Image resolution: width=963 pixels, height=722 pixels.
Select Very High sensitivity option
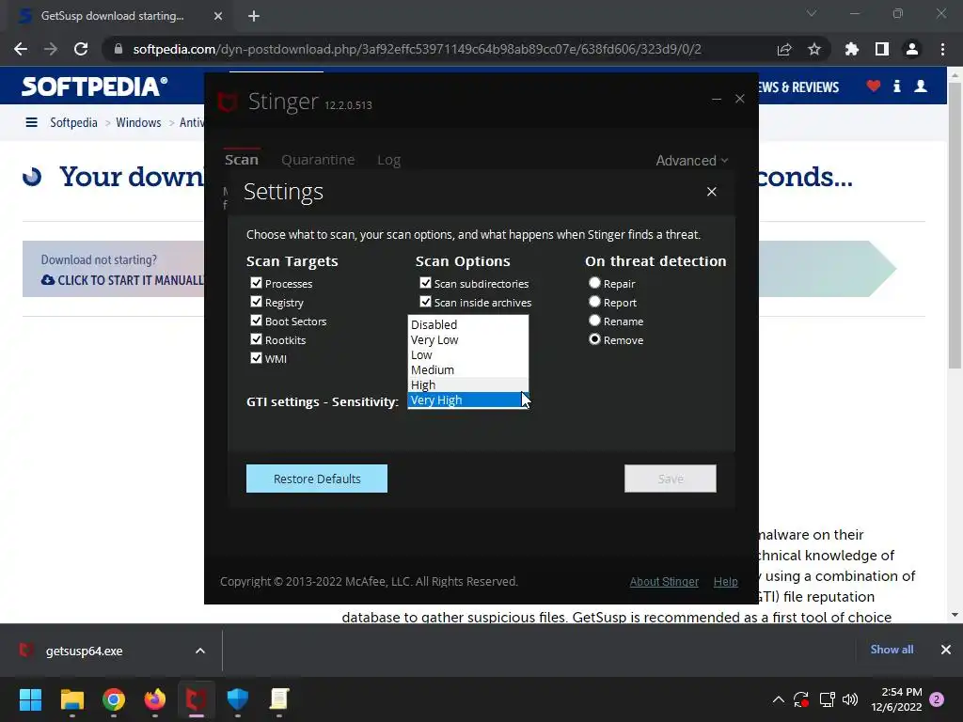467,400
